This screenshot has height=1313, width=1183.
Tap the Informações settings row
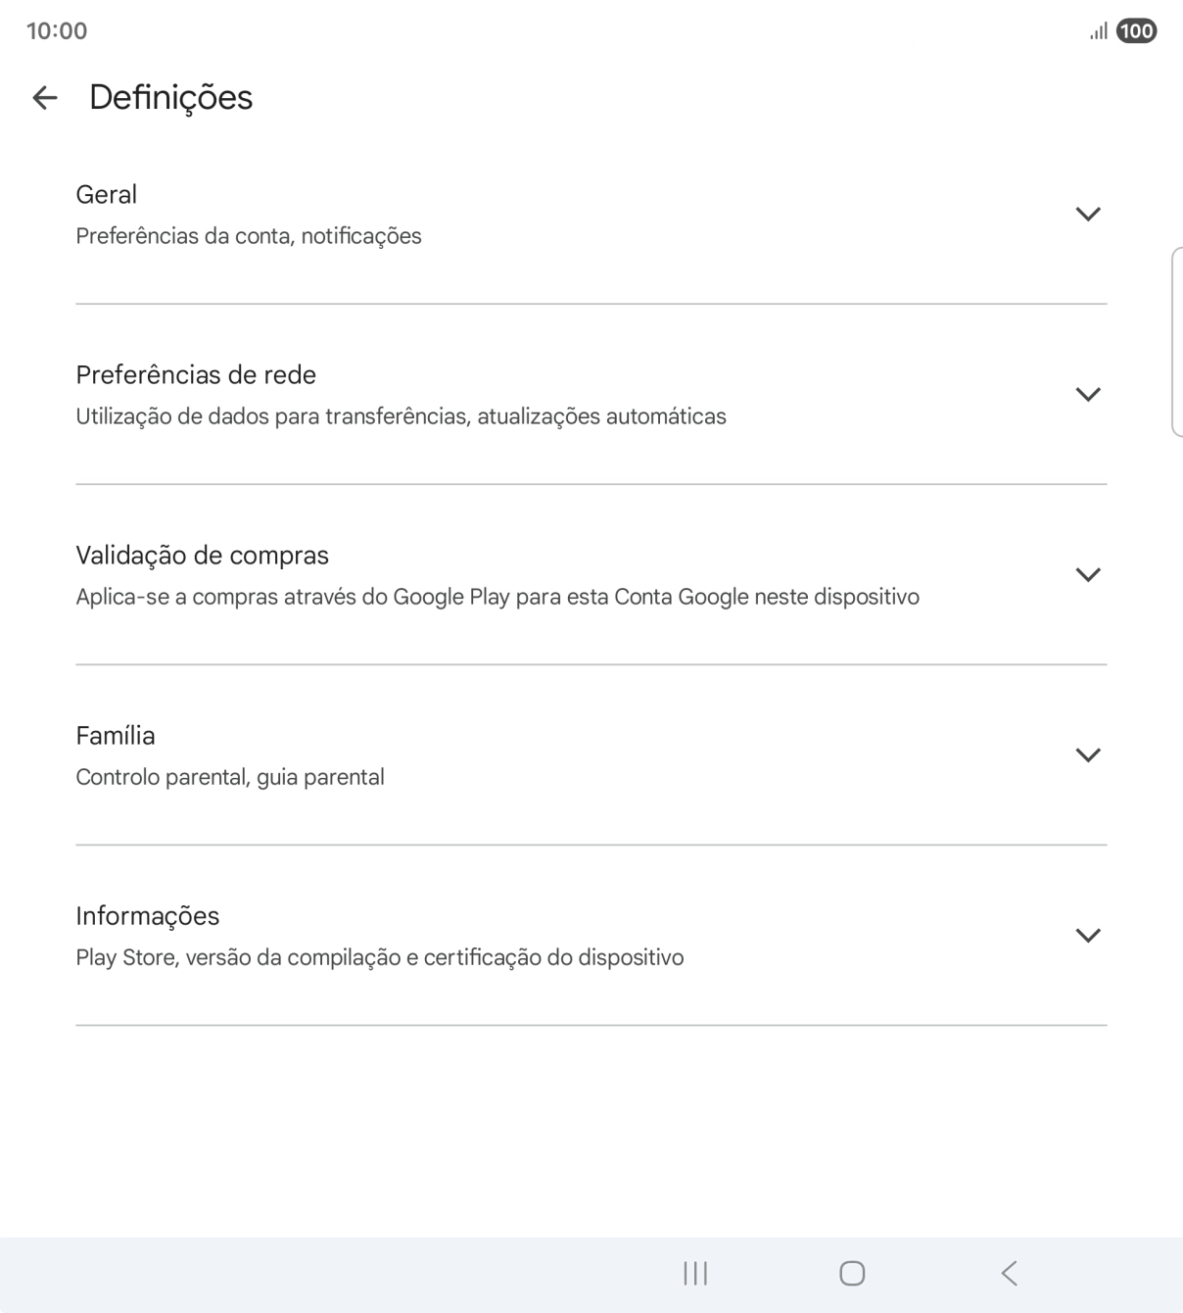148,915
